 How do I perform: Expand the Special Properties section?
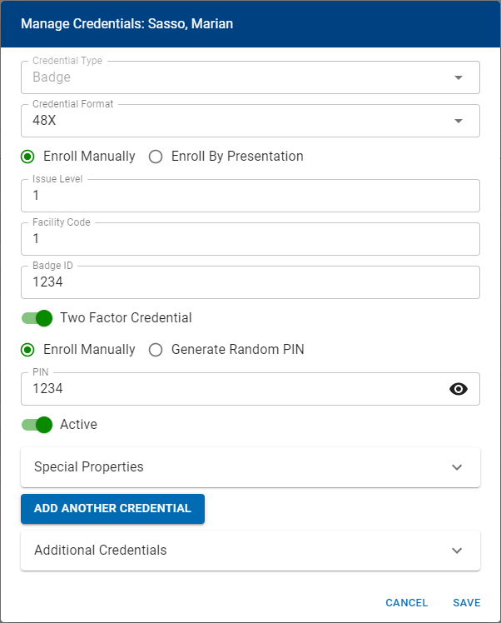[456, 467]
